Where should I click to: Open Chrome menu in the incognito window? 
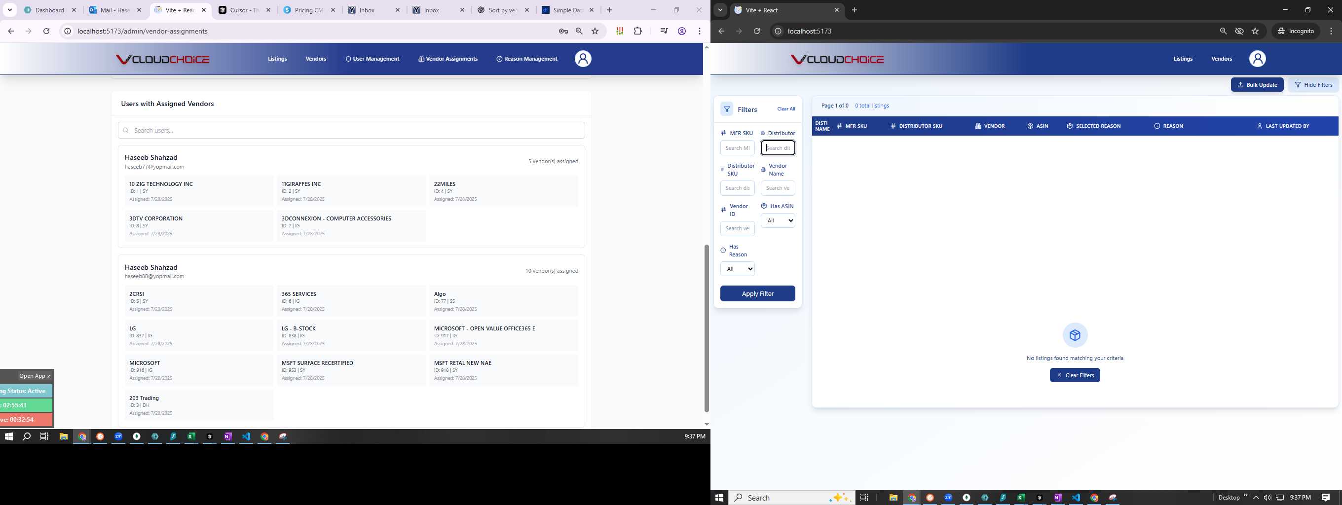click(1331, 31)
